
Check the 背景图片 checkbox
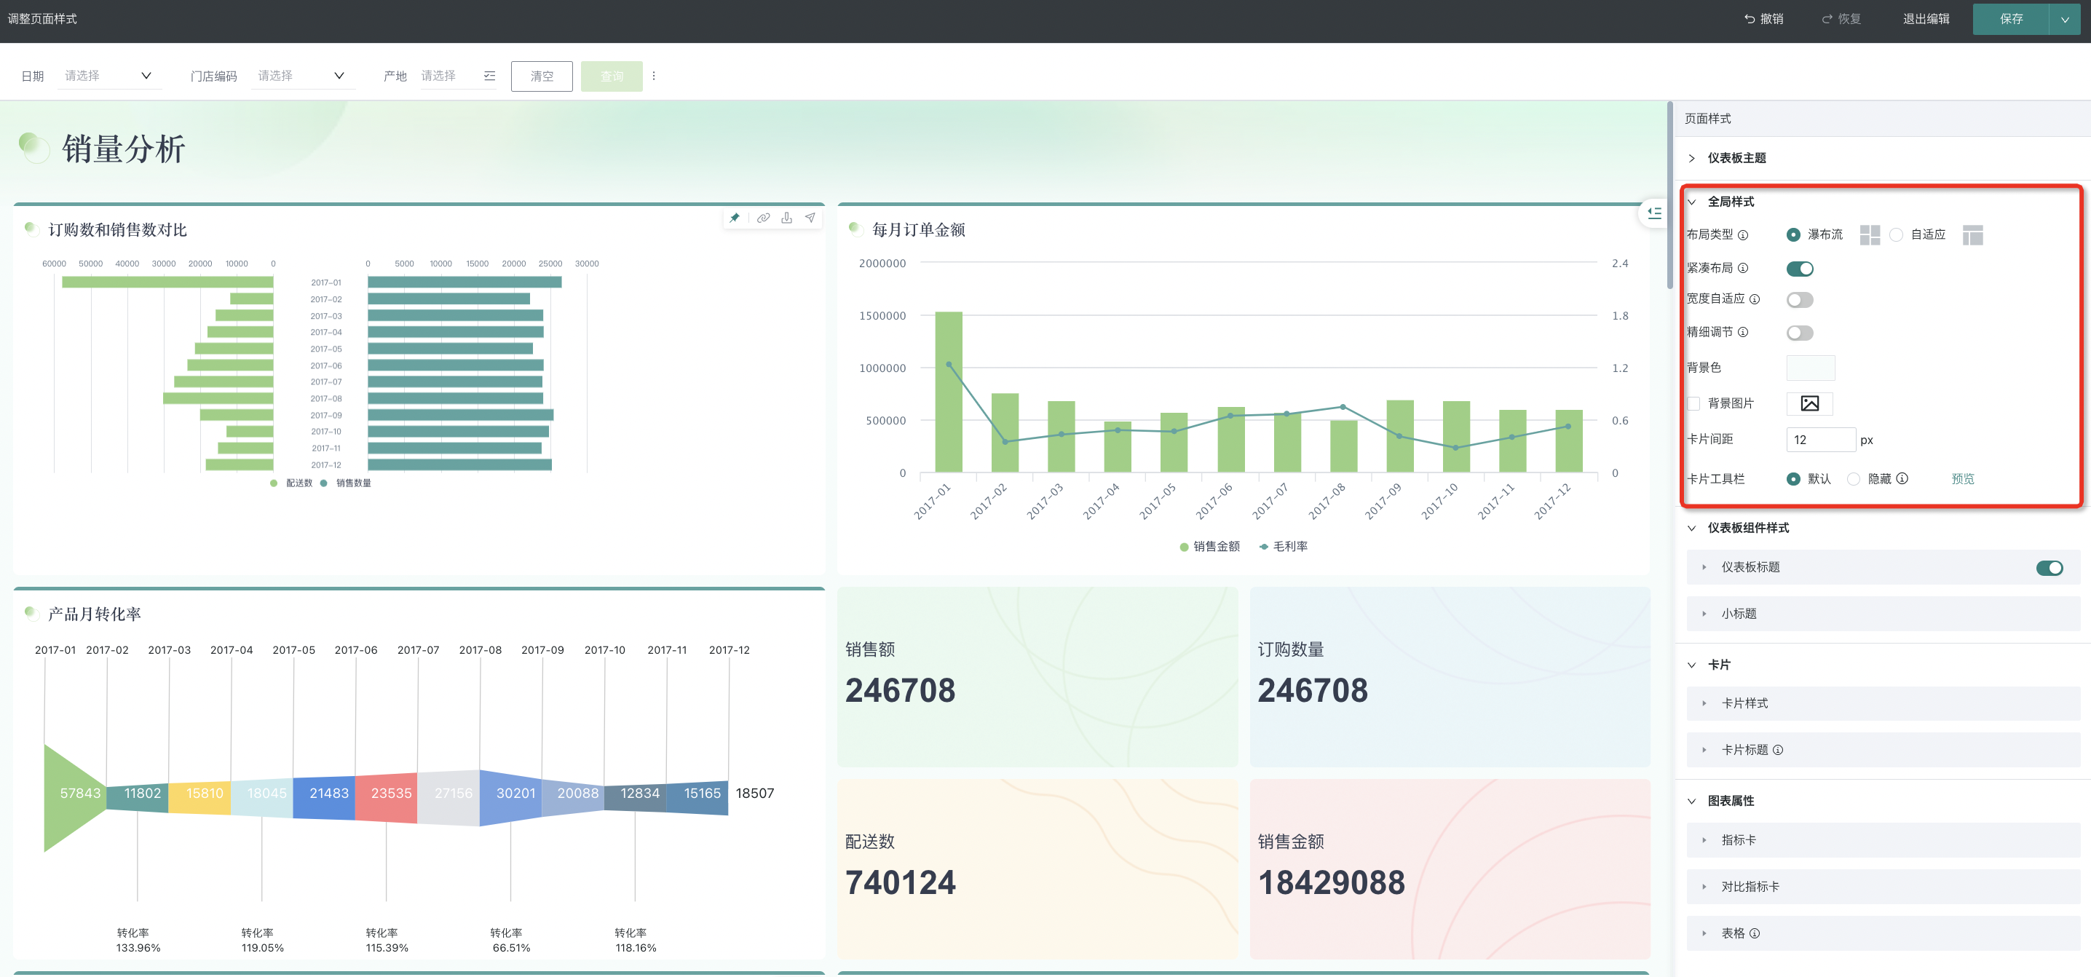(x=1693, y=404)
